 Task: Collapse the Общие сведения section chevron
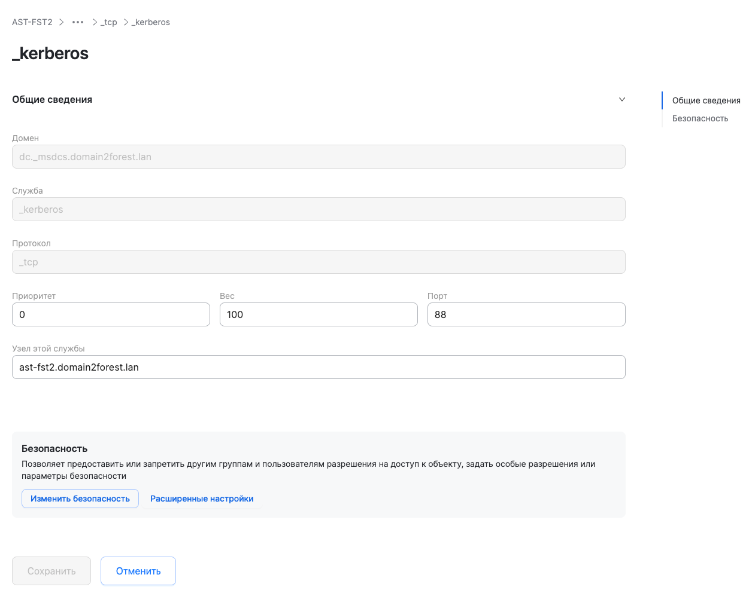621,99
